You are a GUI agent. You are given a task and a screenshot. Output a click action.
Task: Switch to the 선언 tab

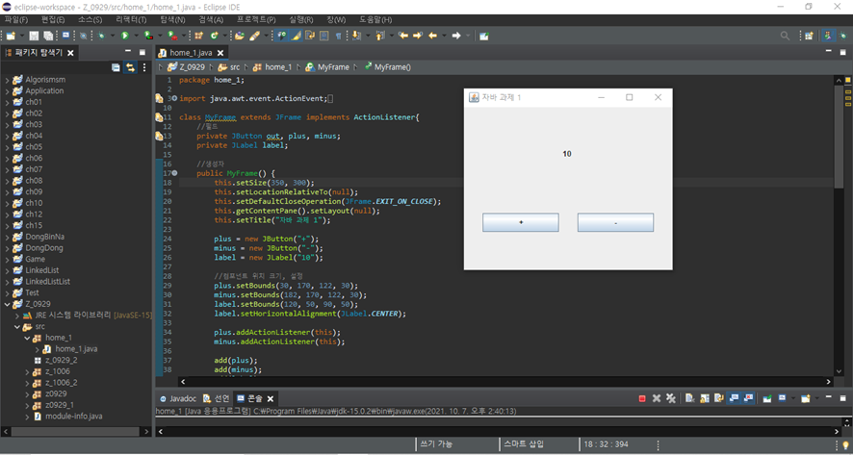tap(216, 398)
